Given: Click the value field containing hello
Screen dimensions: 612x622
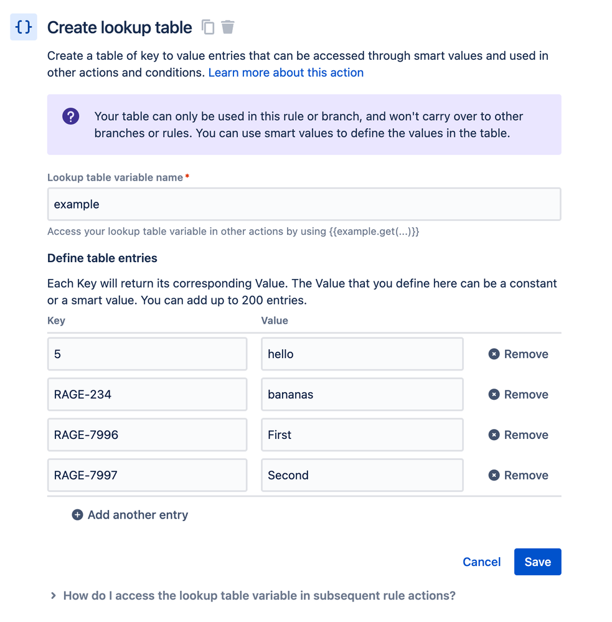Looking at the screenshot, I should pos(362,354).
